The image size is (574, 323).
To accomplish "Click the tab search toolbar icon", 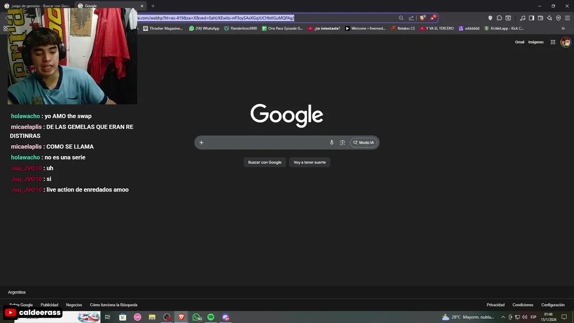I will coord(508,18).
